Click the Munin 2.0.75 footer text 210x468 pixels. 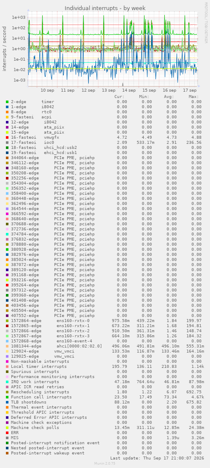105,463
